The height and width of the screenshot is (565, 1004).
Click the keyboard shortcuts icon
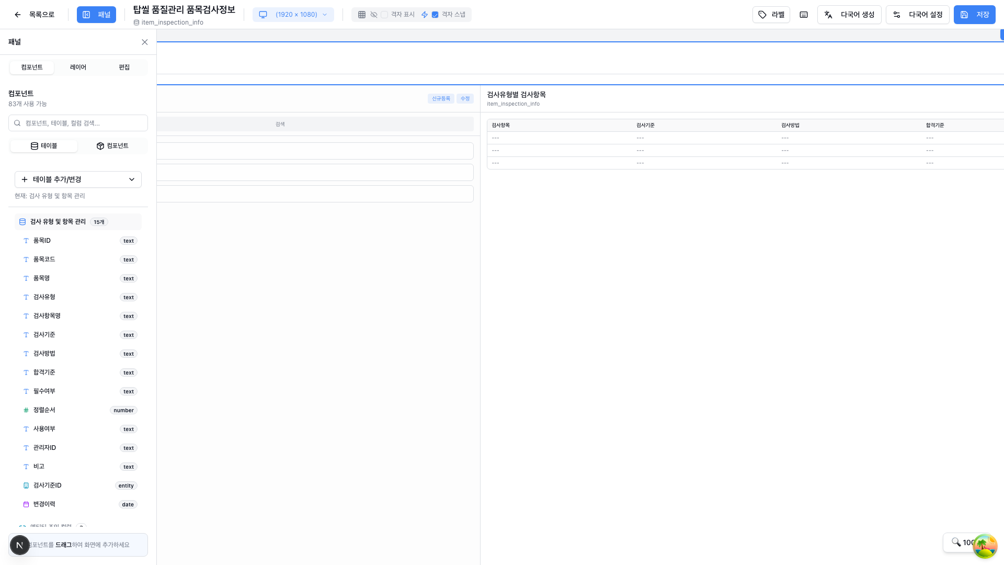point(804,15)
